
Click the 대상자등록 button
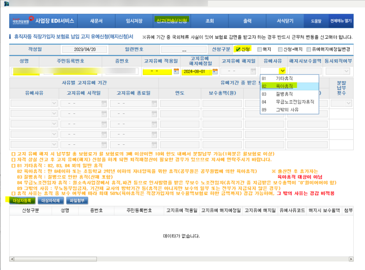pyautogui.click(x=22, y=200)
